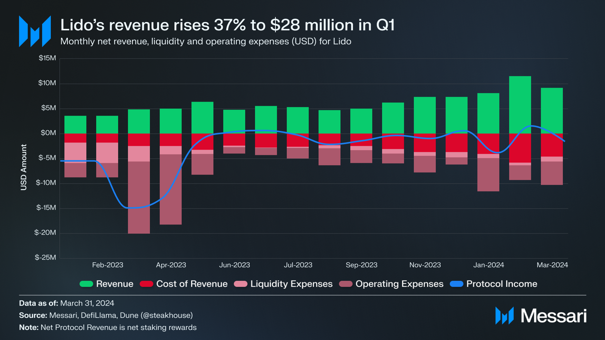Click the pink Liquidity Expenses legend swatch

coord(241,284)
